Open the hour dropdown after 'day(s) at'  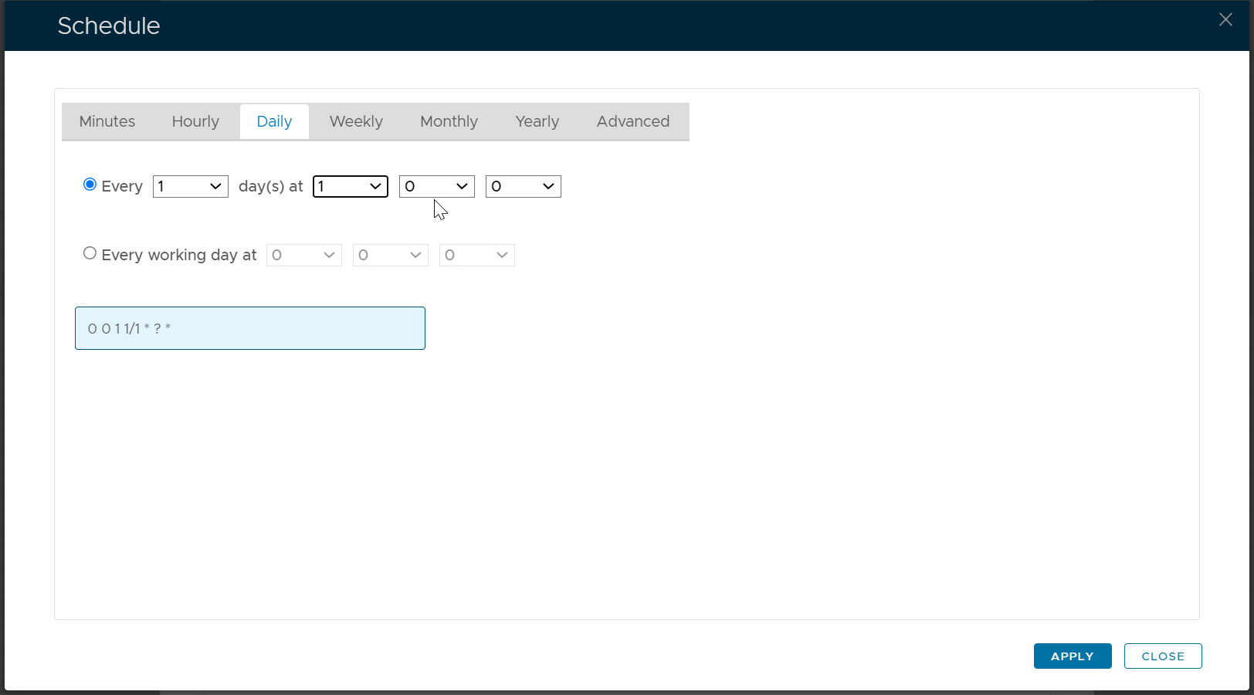(350, 187)
